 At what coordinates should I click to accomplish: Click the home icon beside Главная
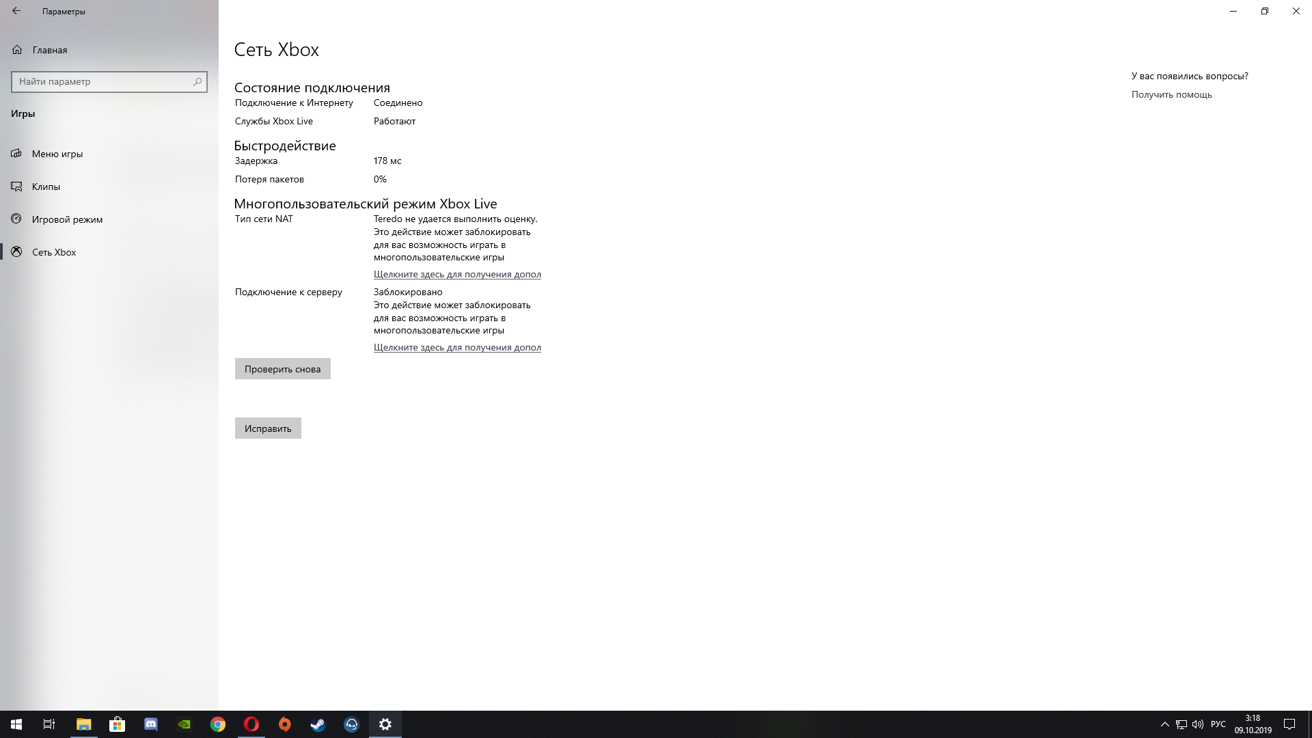[x=17, y=50]
